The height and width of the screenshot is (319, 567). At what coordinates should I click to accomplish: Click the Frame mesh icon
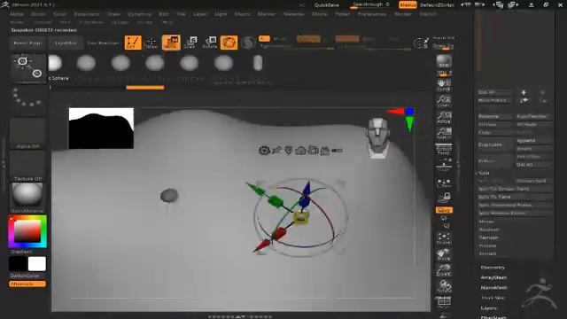[x=444, y=238]
